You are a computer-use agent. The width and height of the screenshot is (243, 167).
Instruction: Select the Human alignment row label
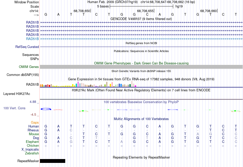pos(34,126)
